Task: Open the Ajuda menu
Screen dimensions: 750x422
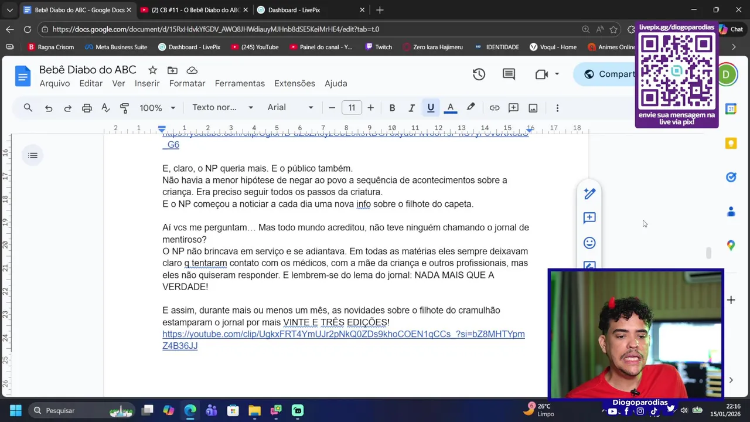Action: [x=336, y=84]
